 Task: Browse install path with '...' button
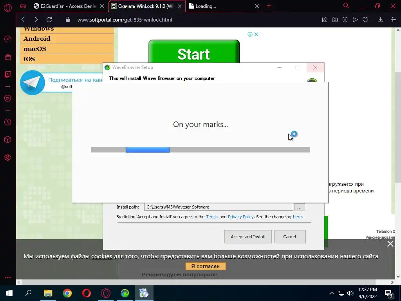[299, 207]
